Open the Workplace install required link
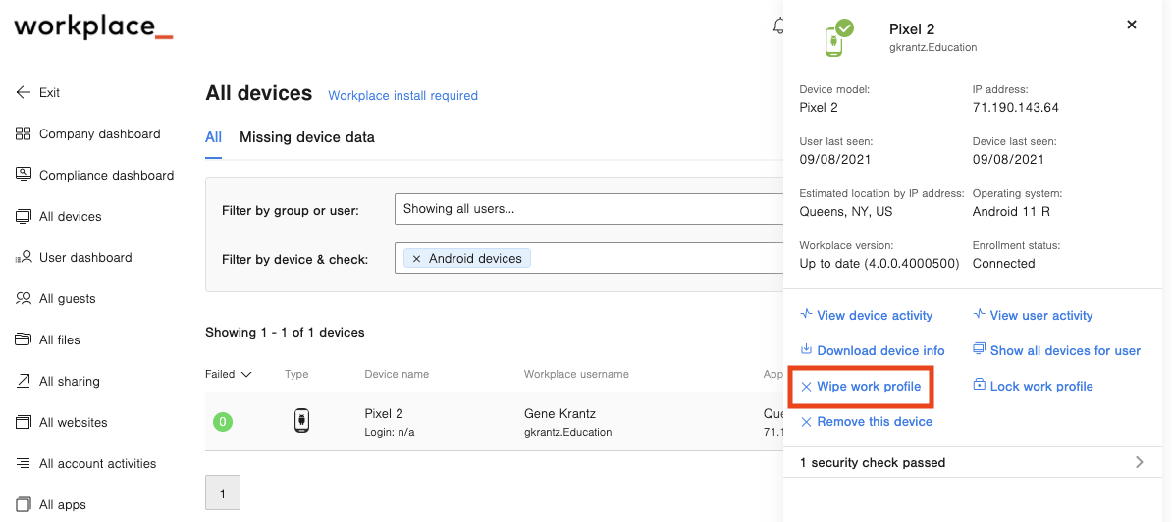 tap(402, 95)
